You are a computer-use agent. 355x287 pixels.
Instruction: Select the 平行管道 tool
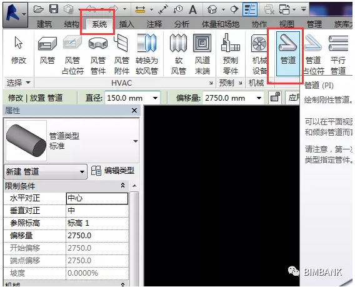coord(338,54)
